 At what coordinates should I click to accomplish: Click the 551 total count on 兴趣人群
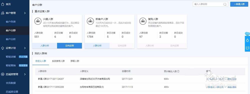[37, 37]
